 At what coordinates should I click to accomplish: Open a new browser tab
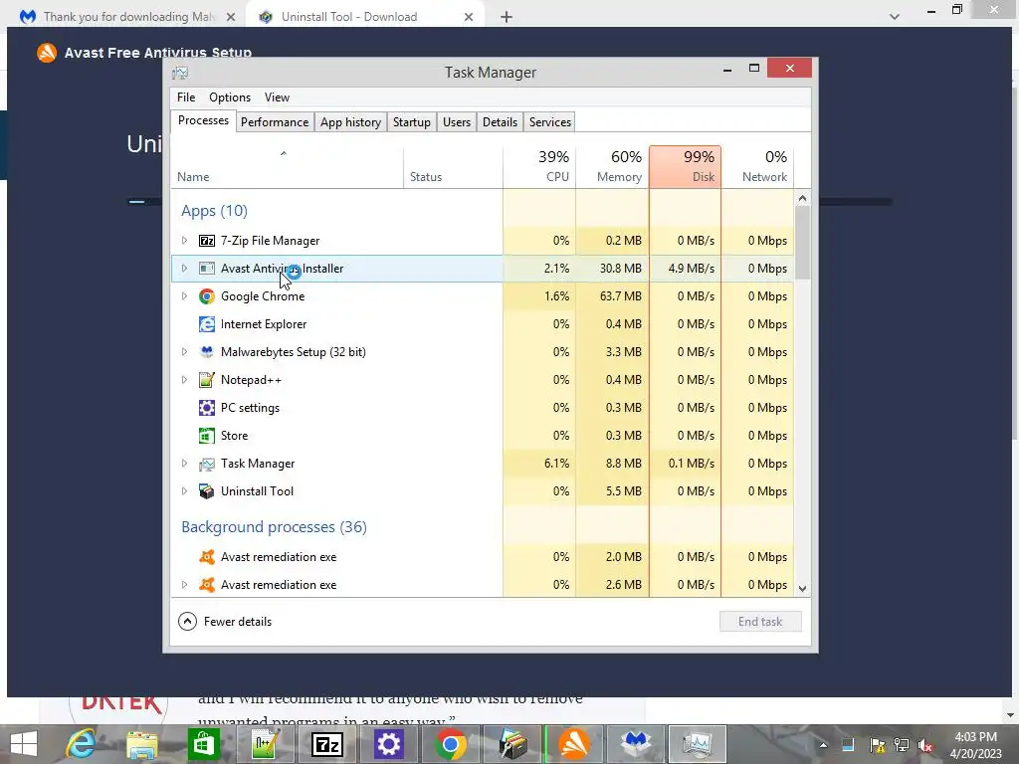[507, 17]
